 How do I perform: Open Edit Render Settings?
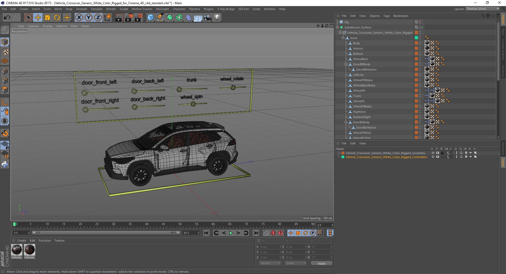pyautogui.click(x=139, y=18)
